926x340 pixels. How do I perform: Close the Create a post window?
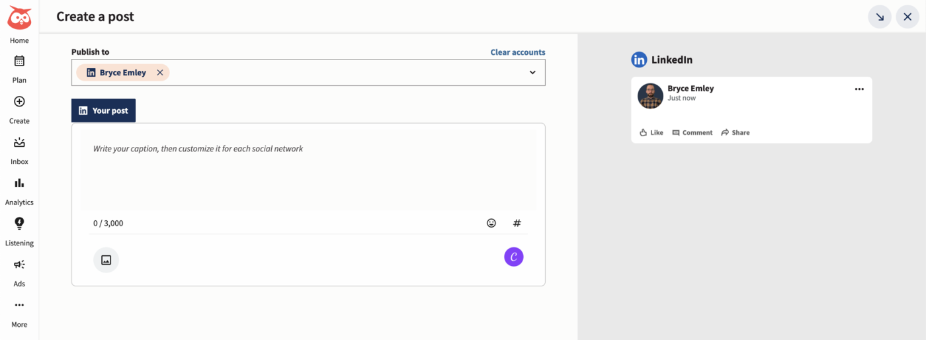(x=908, y=17)
